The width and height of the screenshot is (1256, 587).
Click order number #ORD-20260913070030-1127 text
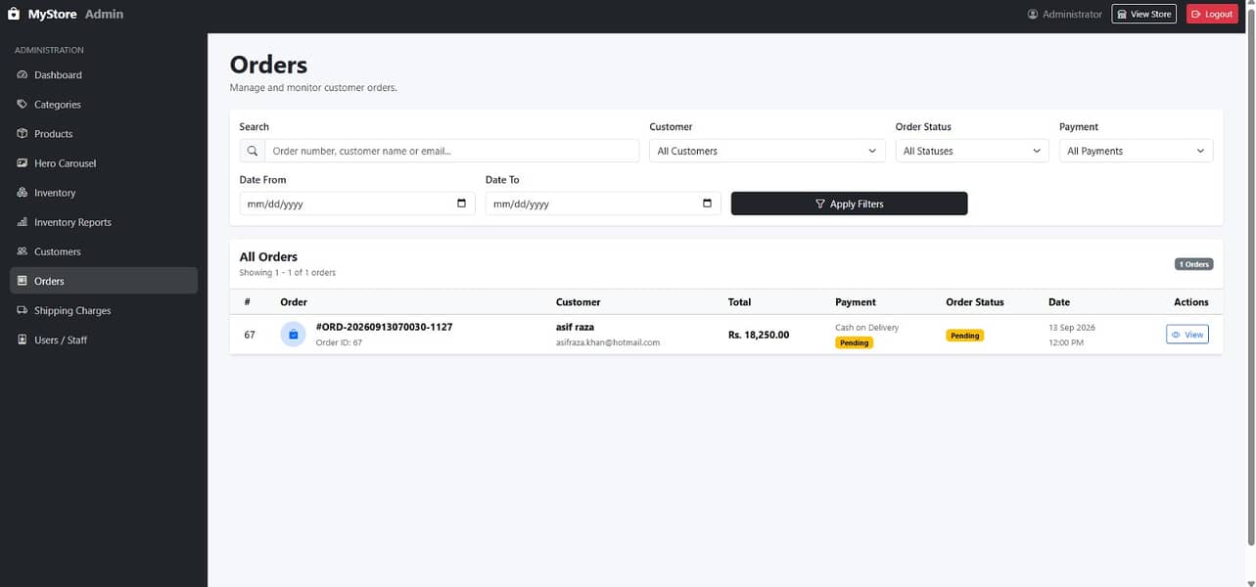384,327
